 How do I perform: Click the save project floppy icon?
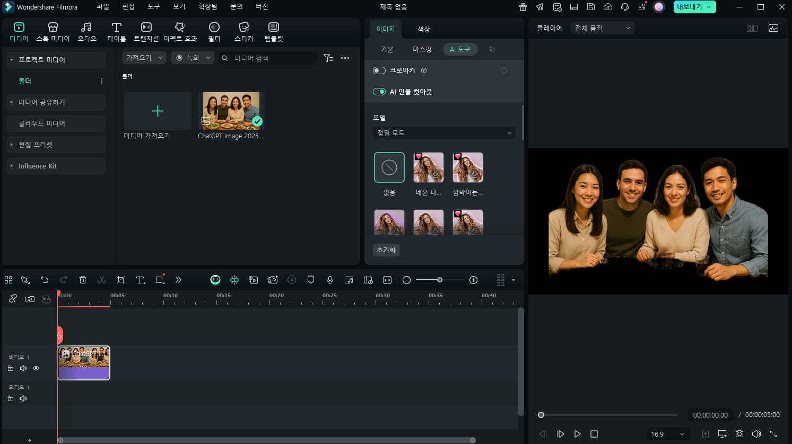point(591,7)
